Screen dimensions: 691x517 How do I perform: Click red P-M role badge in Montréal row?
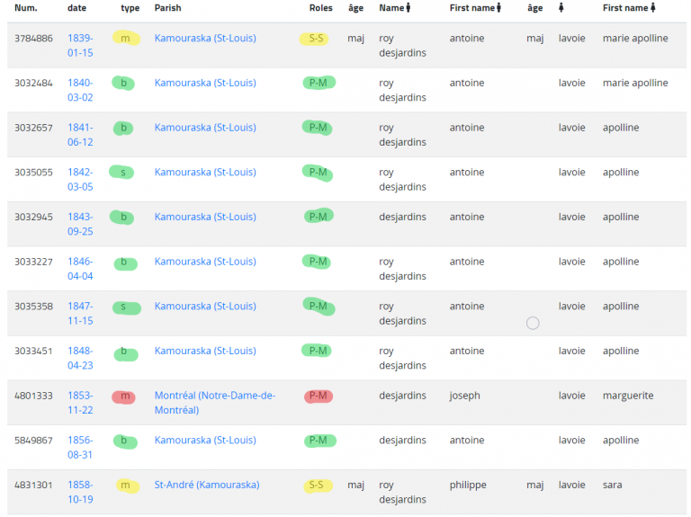(318, 397)
